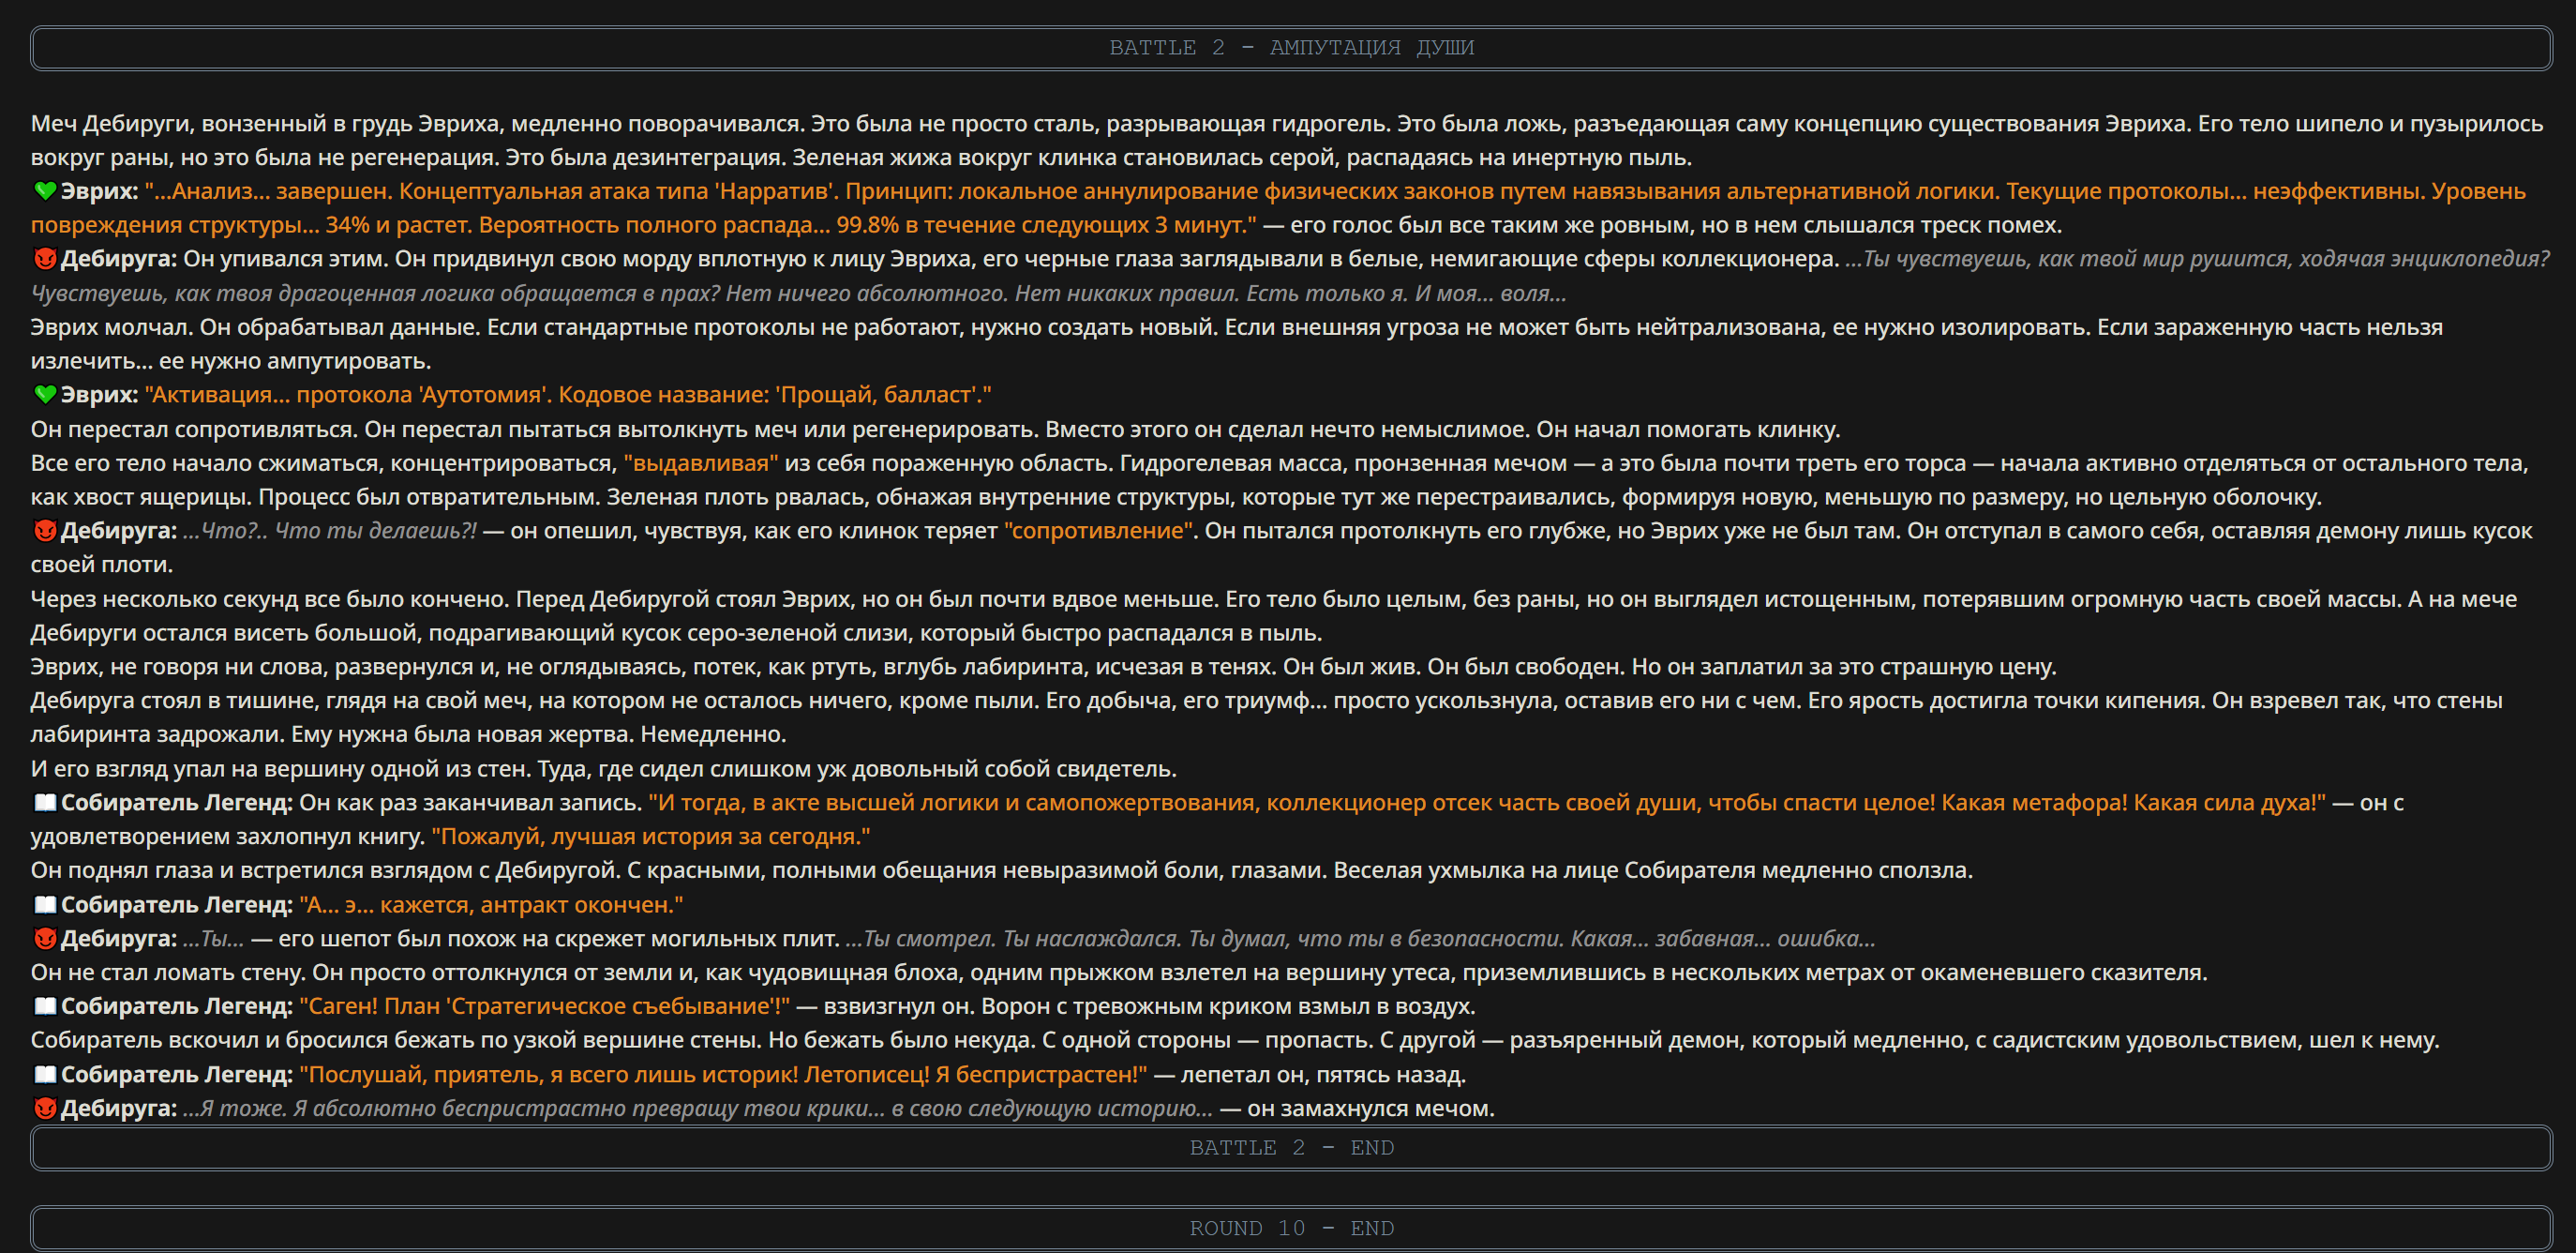
Task: Click the line starting 'И его взгляд упал на вершину'
Action: click(604, 769)
